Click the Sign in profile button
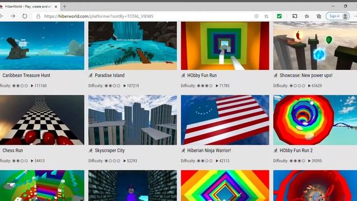 click(337, 16)
